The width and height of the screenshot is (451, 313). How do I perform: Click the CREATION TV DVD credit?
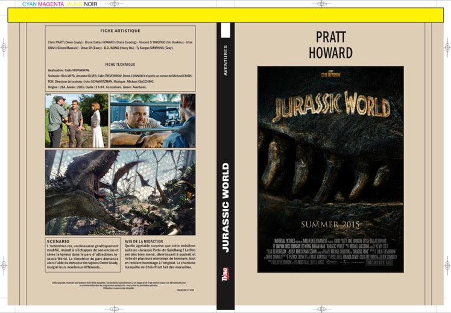coord(185,290)
